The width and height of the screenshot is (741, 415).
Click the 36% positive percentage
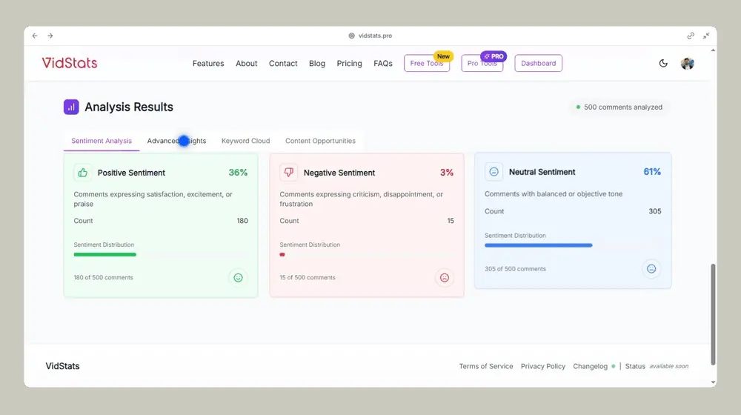pyautogui.click(x=238, y=173)
